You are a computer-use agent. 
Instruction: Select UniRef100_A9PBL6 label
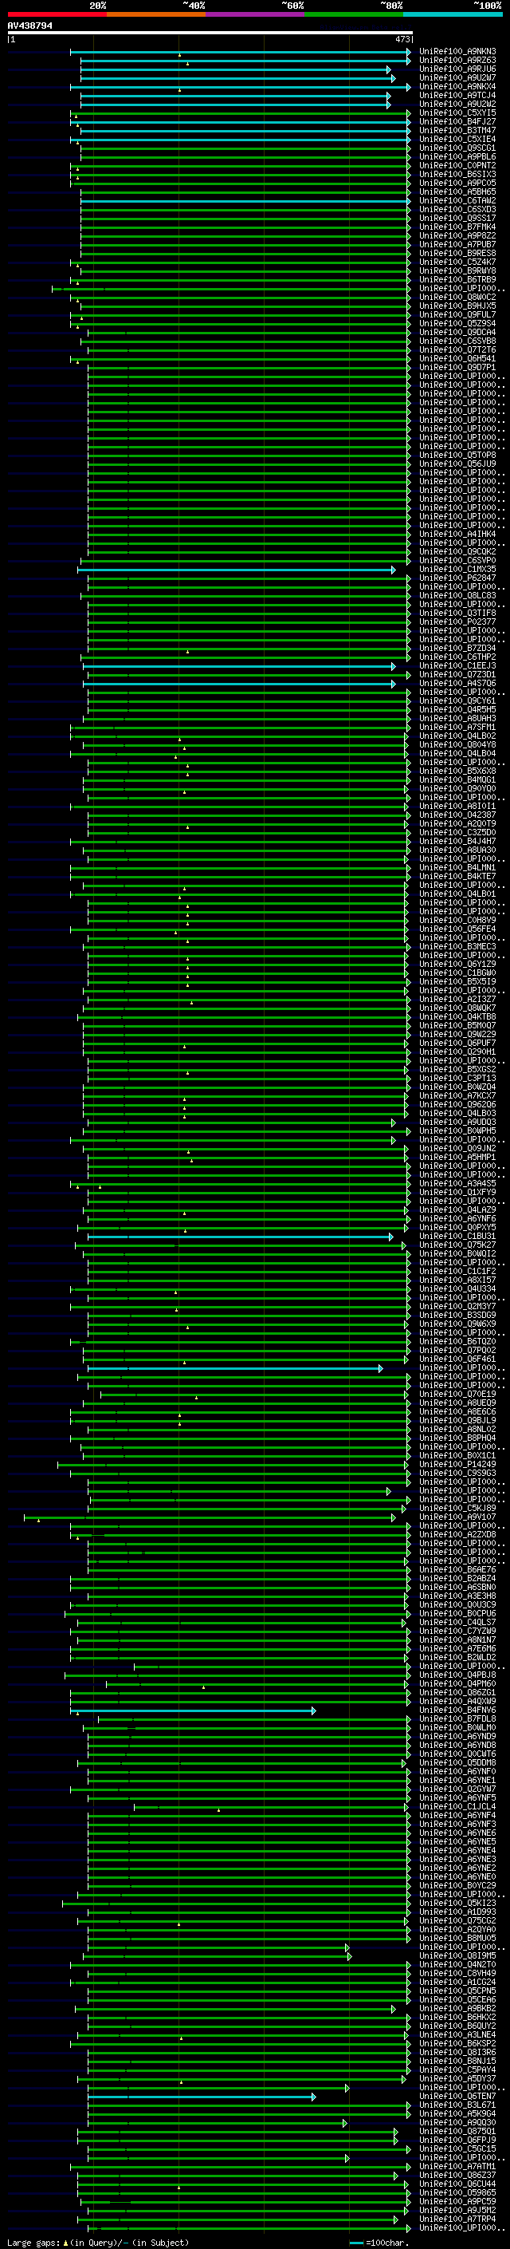457,156
